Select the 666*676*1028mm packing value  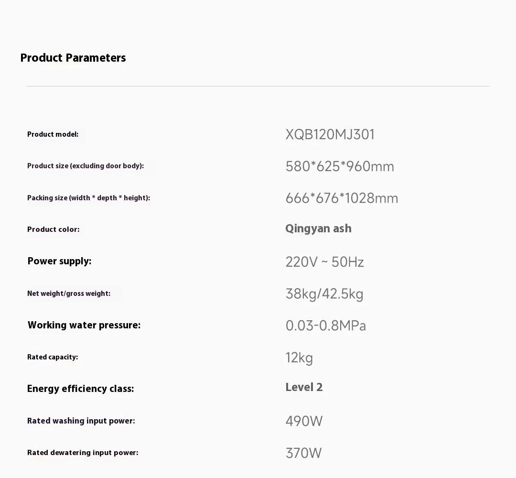[342, 198]
